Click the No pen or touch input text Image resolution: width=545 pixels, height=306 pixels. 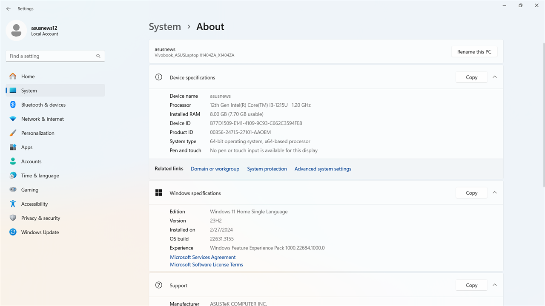pos(264,150)
